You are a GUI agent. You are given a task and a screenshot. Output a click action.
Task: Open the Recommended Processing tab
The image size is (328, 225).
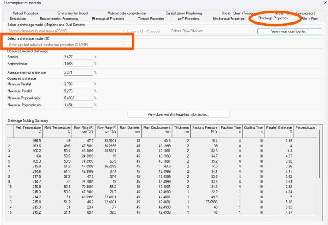(59, 19)
